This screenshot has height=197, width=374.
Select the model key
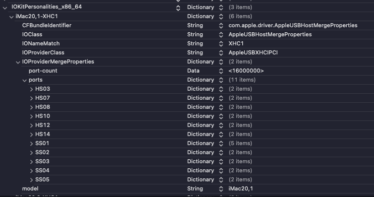point(30,188)
